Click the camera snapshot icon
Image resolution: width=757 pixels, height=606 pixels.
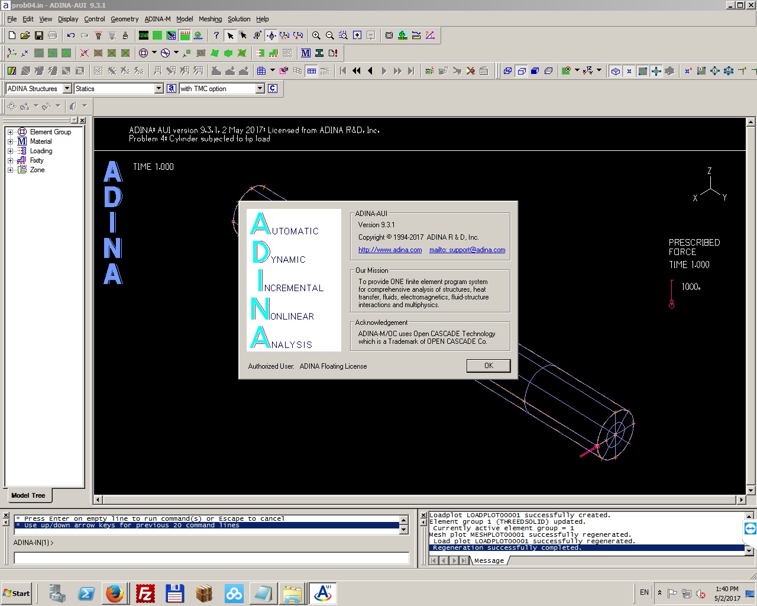coord(389,36)
